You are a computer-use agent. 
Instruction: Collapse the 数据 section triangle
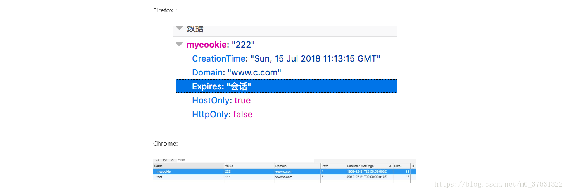[179, 28]
